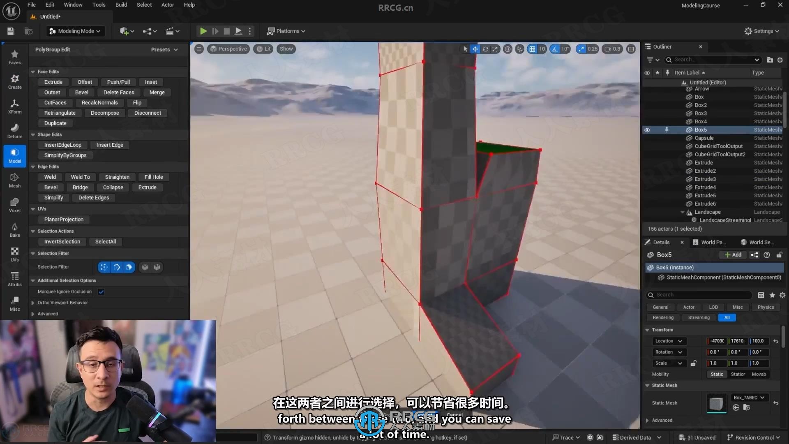Collapse the Face Edits section
Screen dimensions: 789x444
(x=33, y=72)
